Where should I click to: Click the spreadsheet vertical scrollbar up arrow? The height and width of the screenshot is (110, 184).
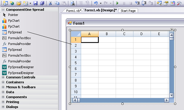click(x=172, y=35)
